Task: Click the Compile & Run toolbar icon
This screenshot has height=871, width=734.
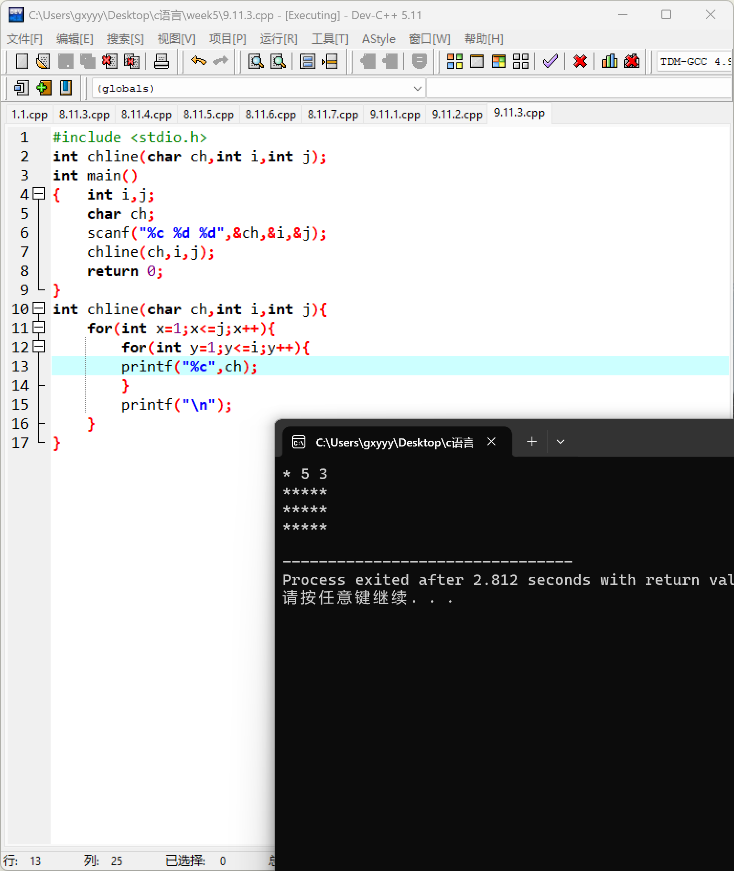Action: 499,61
